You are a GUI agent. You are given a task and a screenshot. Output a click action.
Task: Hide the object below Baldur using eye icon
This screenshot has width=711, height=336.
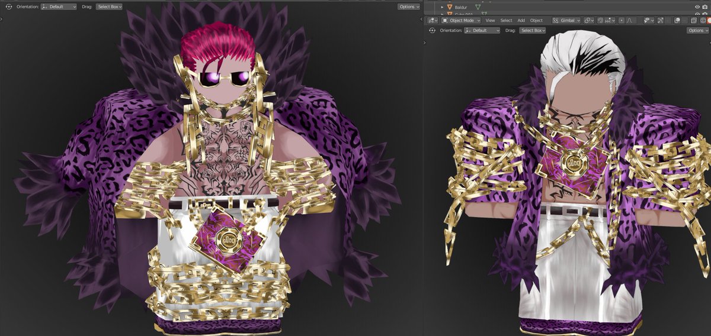[697, 14]
